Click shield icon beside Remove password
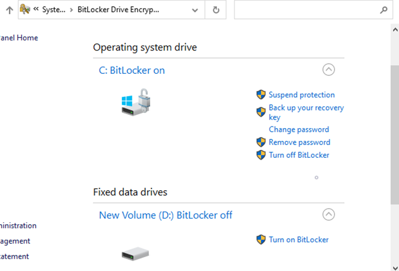The image size is (399, 271). [261, 142]
